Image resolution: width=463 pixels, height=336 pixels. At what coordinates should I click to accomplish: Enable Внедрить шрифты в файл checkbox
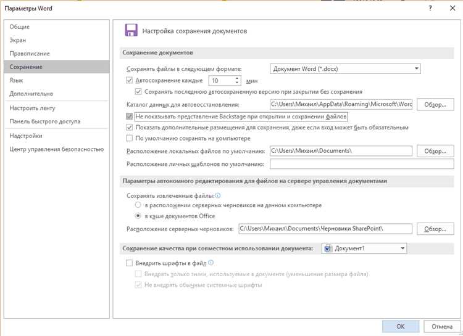tap(130, 263)
